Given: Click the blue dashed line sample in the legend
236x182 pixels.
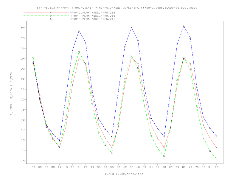Looking at the screenshot, I should pyautogui.click(x=46, y=19).
